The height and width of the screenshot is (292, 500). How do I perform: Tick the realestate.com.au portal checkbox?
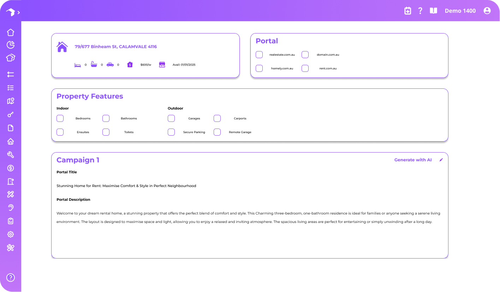[x=259, y=55]
